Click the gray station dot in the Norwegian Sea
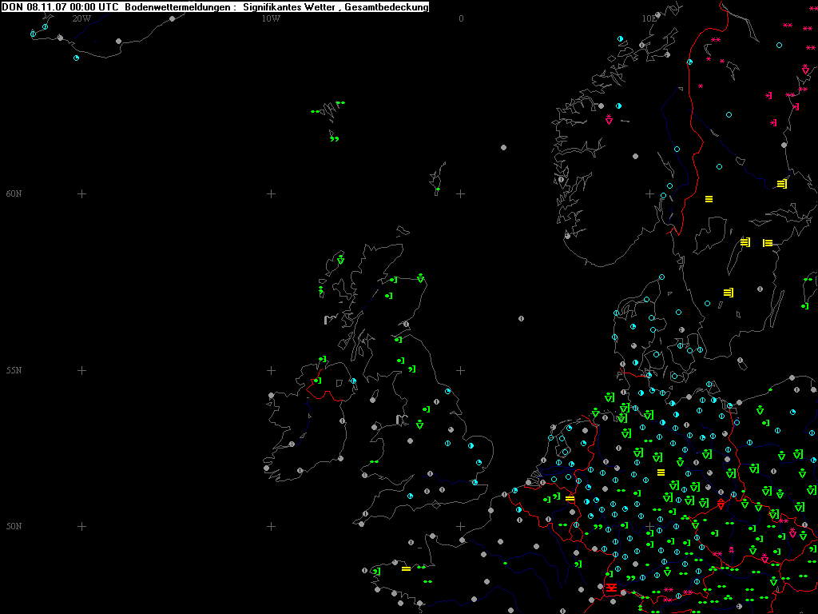This screenshot has width=818, height=614. 503,147
